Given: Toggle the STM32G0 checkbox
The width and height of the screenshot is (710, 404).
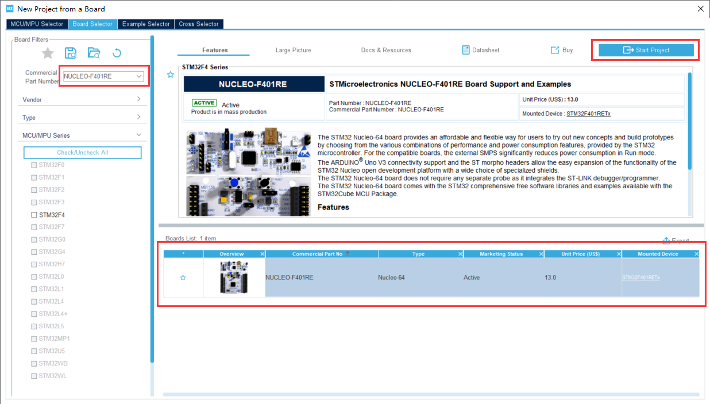Looking at the screenshot, I should click(34, 239).
